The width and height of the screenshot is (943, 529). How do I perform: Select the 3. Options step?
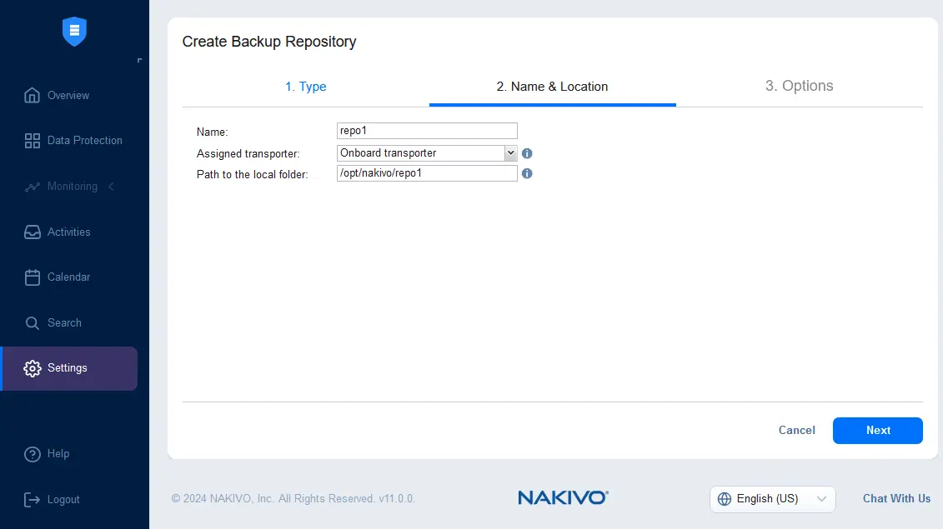click(800, 86)
